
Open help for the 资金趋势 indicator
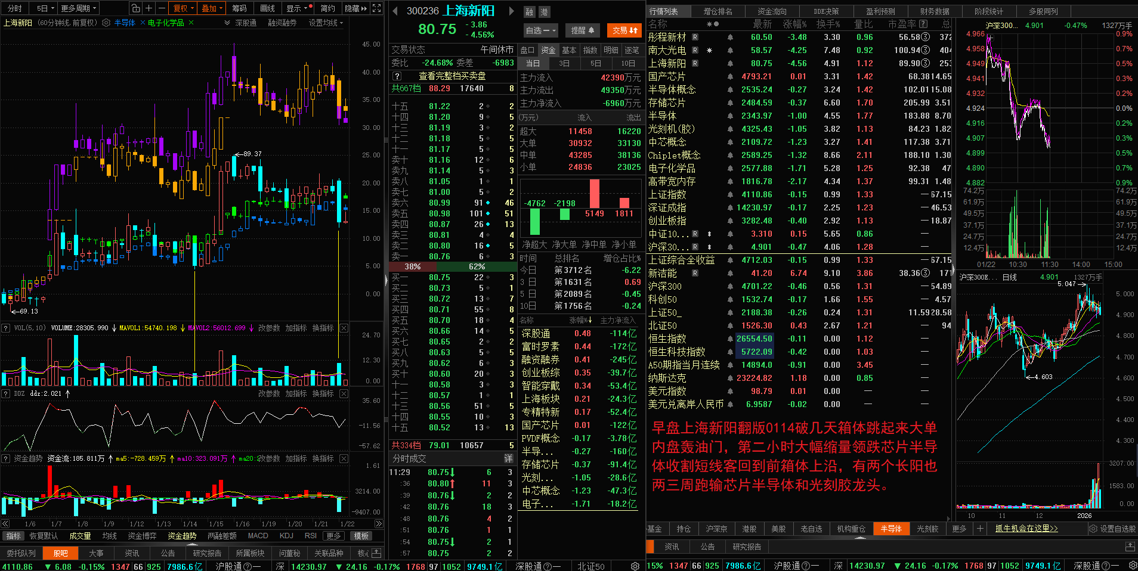pos(6,458)
